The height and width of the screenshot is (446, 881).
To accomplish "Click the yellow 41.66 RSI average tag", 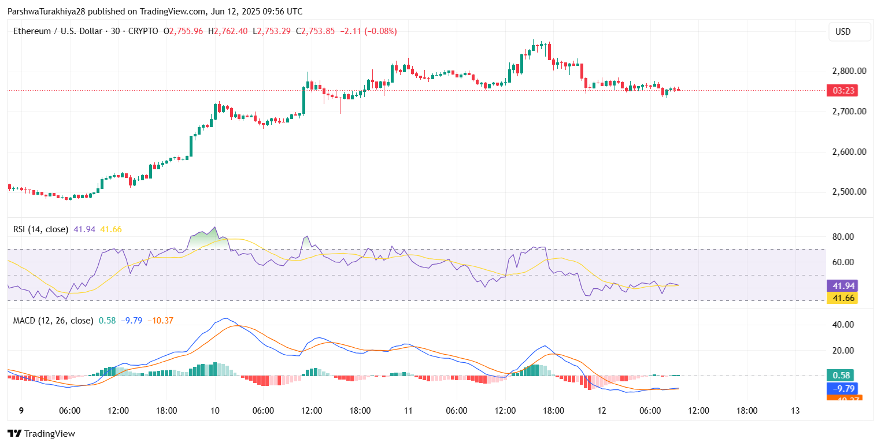I will pyautogui.click(x=842, y=298).
